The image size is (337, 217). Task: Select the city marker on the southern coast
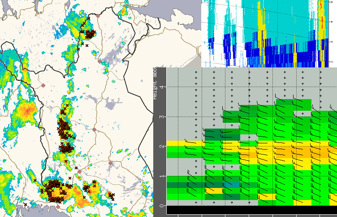[x=57, y=207]
